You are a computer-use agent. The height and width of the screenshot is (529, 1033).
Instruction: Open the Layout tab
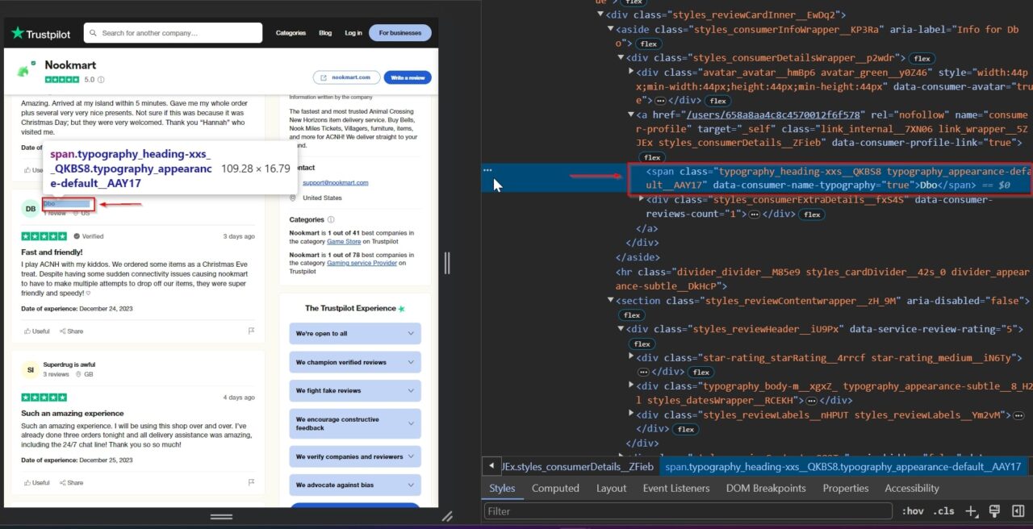pos(611,488)
